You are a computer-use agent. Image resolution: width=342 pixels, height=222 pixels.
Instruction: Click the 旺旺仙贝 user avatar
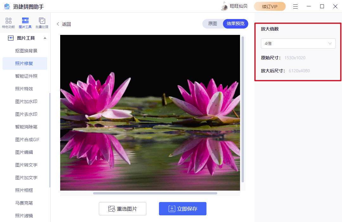tap(225, 6)
